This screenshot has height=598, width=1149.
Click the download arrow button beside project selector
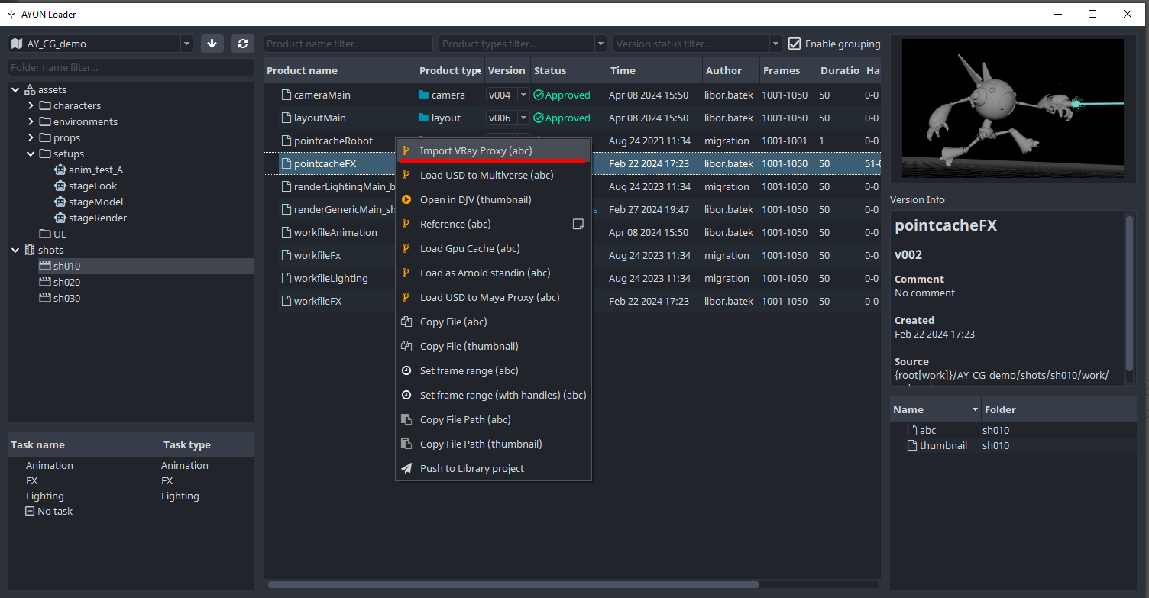tap(212, 44)
